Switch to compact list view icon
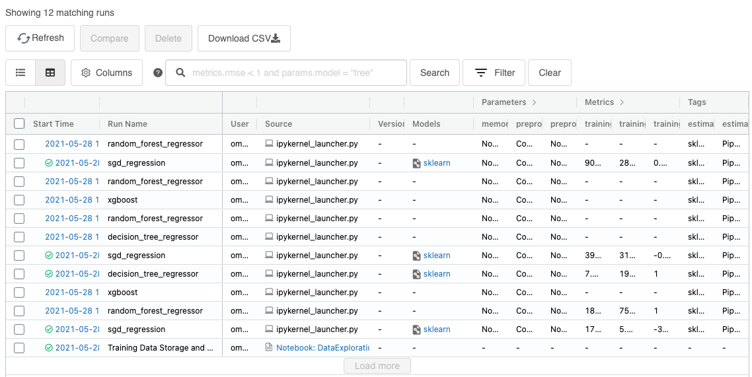752x377 pixels. pyautogui.click(x=20, y=73)
